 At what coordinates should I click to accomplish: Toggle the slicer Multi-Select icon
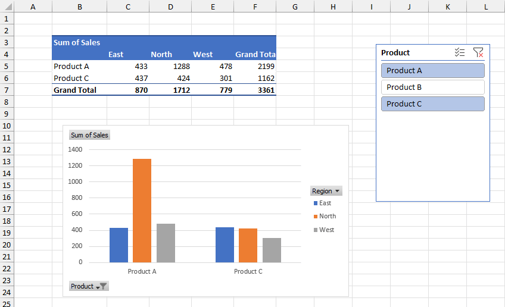[x=459, y=53]
